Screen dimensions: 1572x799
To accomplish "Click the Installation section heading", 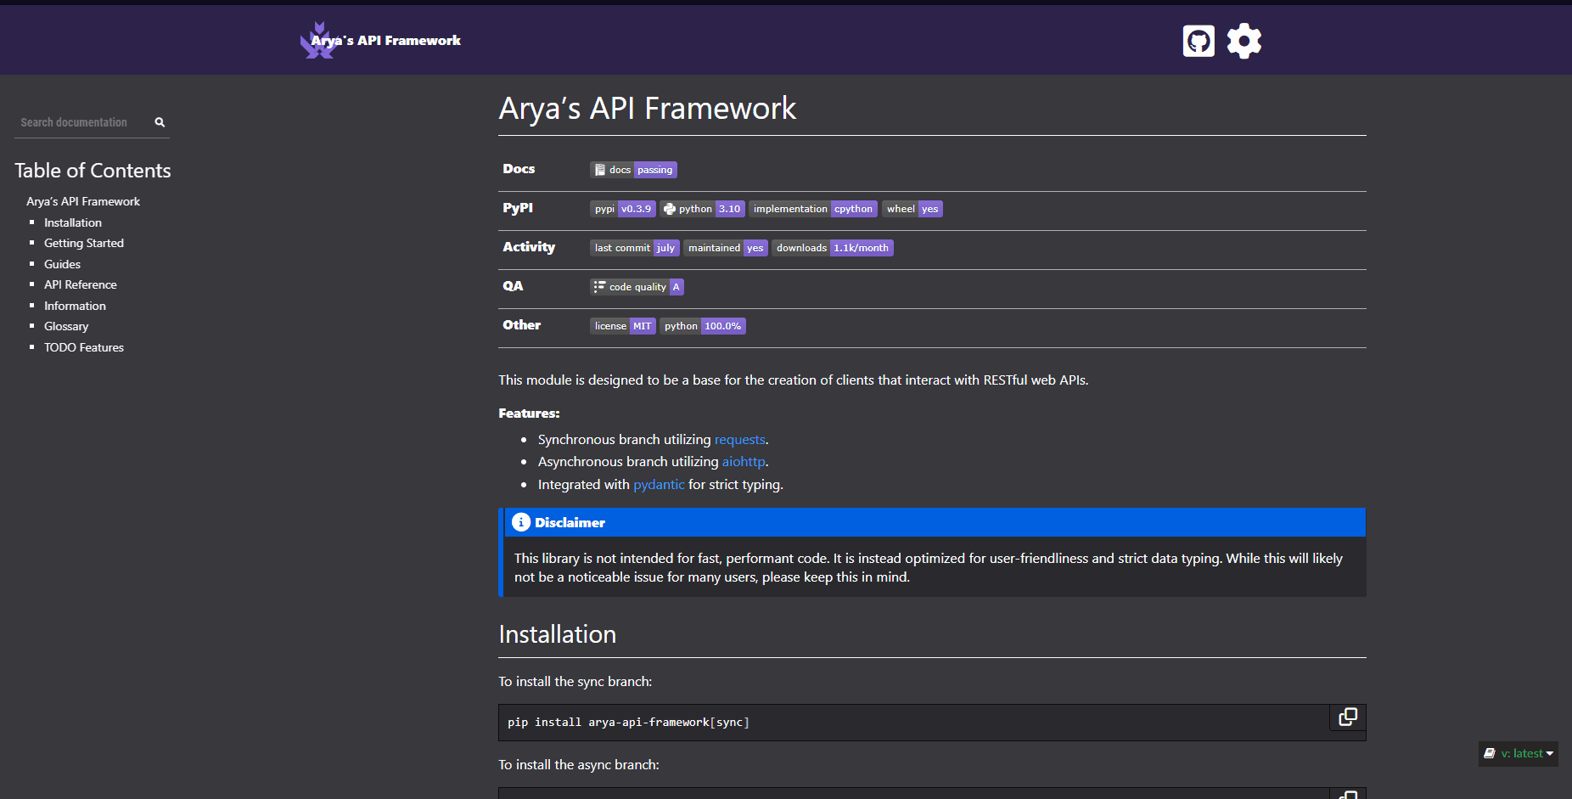I will click(x=558, y=634).
